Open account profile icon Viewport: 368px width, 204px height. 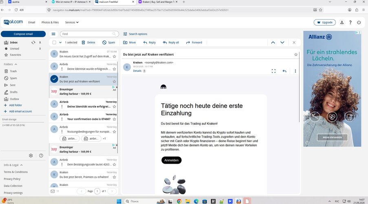coord(342,22)
